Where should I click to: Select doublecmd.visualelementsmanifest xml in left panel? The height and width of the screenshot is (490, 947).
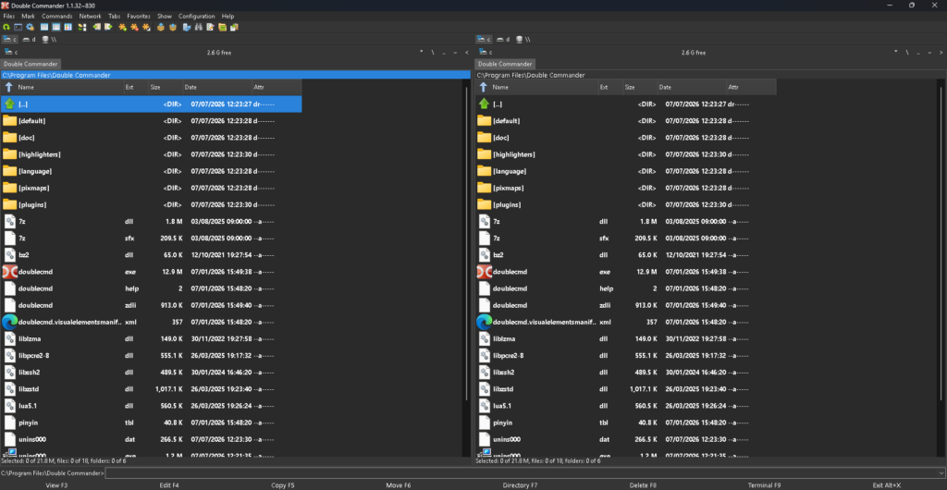click(151, 323)
